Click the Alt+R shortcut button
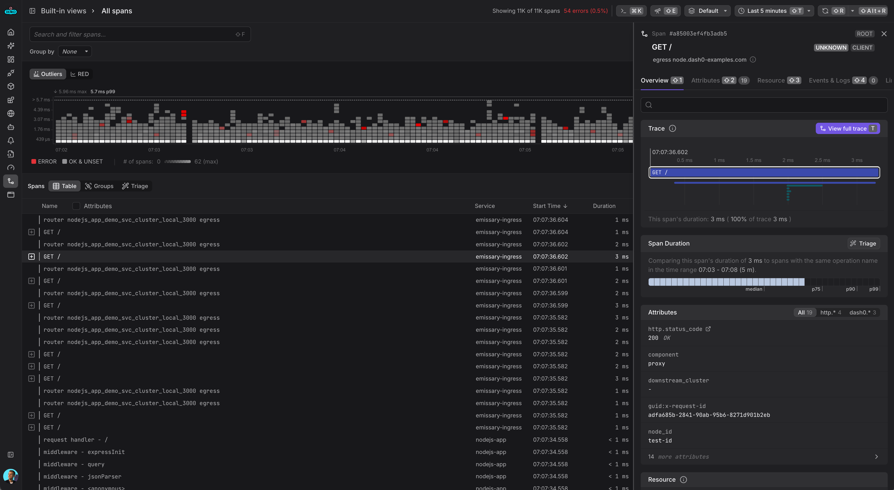Viewport: 894px width, 490px height. pyautogui.click(x=873, y=11)
